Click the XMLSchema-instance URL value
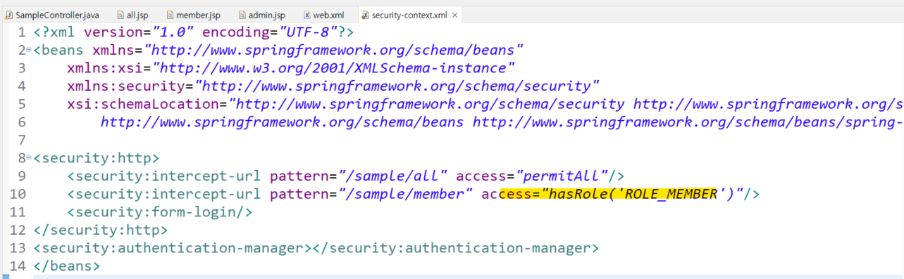904x279 pixels. click(334, 68)
